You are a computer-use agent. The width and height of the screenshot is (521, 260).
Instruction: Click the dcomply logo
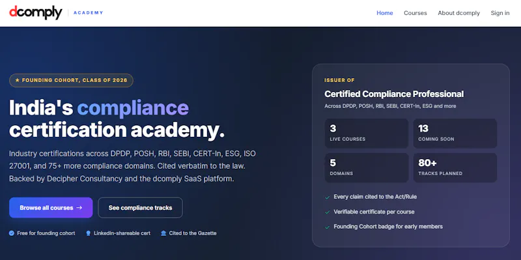pyautogui.click(x=36, y=12)
